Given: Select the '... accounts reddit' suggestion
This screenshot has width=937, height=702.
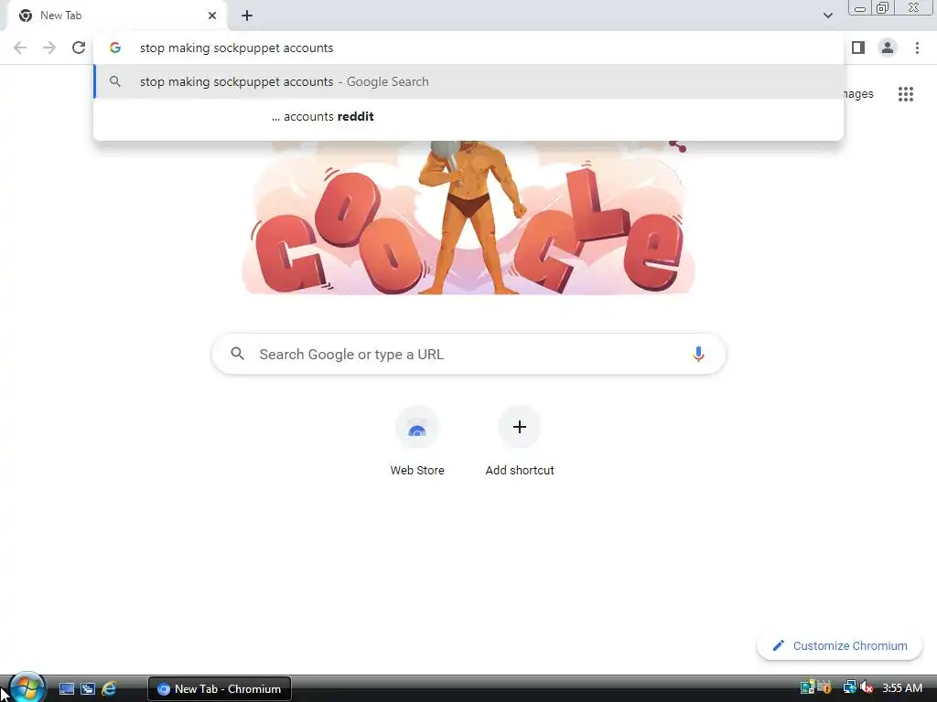Looking at the screenshot, I should tap(469, 116).
